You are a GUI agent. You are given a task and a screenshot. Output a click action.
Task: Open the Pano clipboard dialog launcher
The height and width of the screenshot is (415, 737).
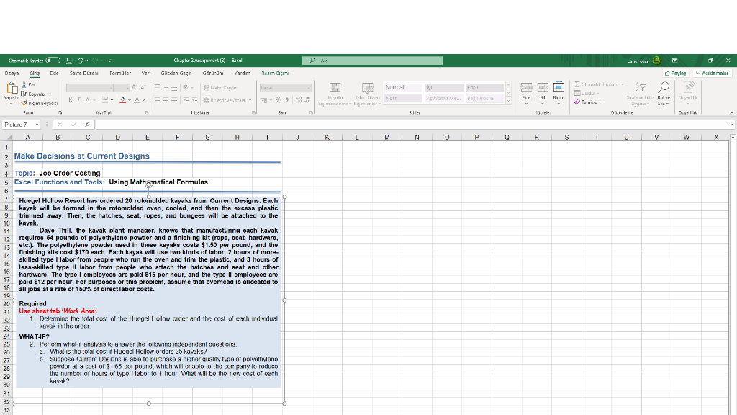pyautogui.click(x=60, y=113)
